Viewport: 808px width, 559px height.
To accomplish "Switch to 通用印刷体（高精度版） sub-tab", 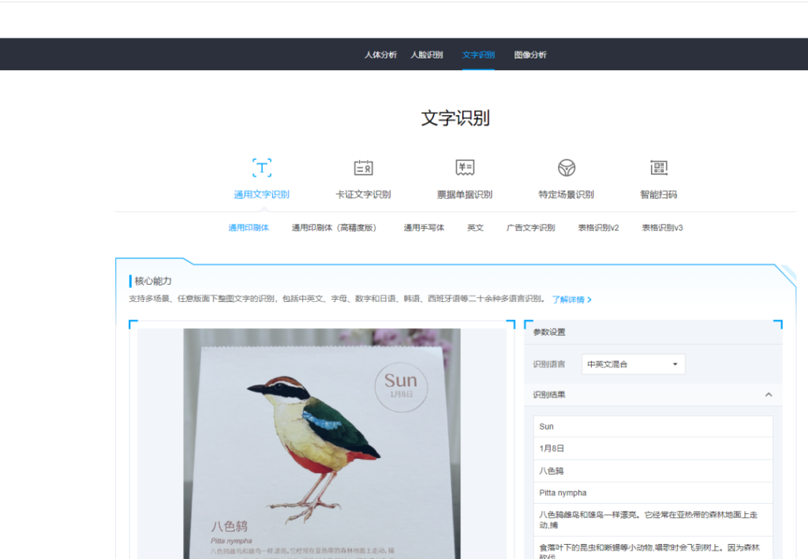I will (x=334, y=228).
